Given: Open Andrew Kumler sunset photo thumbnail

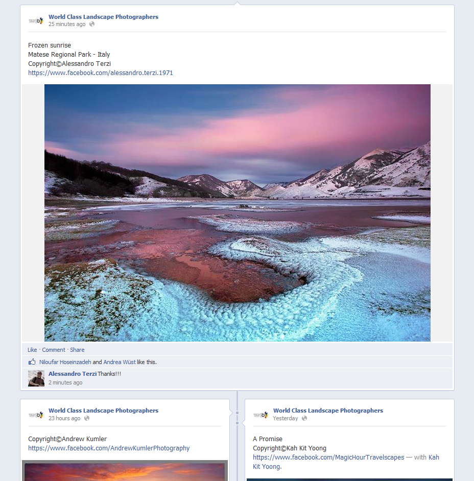Looking at the screenshot, I should coord(125,471).
